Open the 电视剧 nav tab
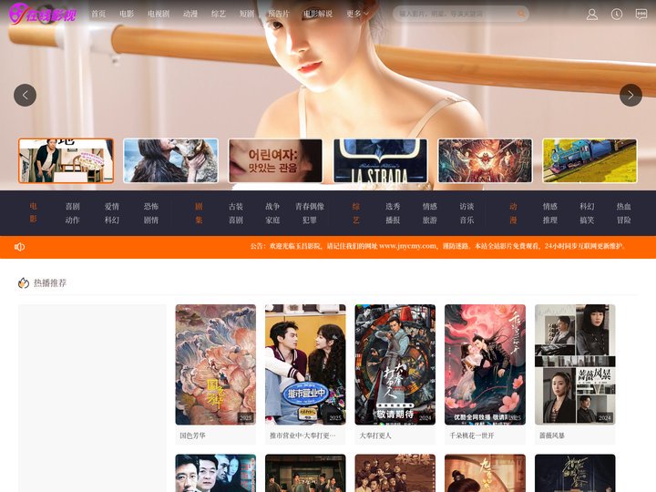Screen dimensions: 656x492 [x=159, y=14]
